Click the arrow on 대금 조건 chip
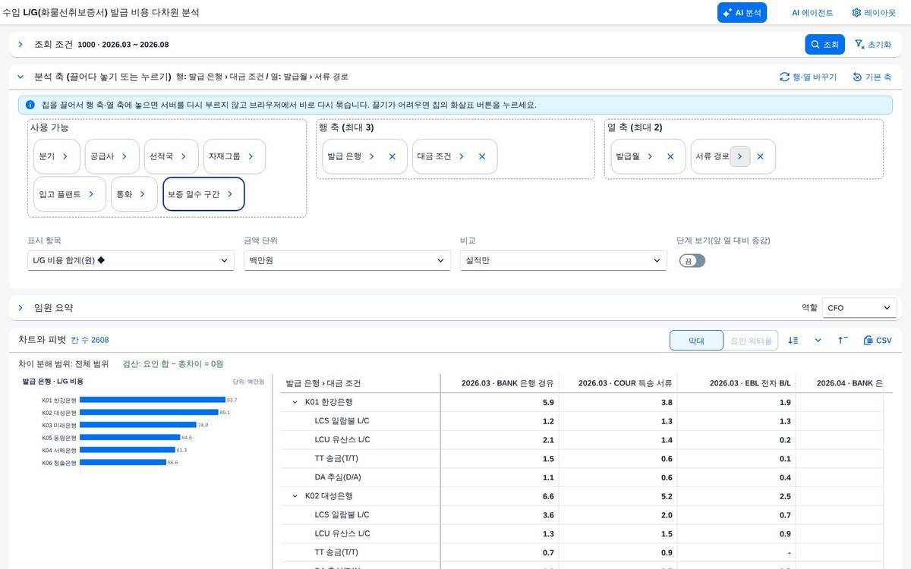The image size is (911, 569). [x=461, y=156]
